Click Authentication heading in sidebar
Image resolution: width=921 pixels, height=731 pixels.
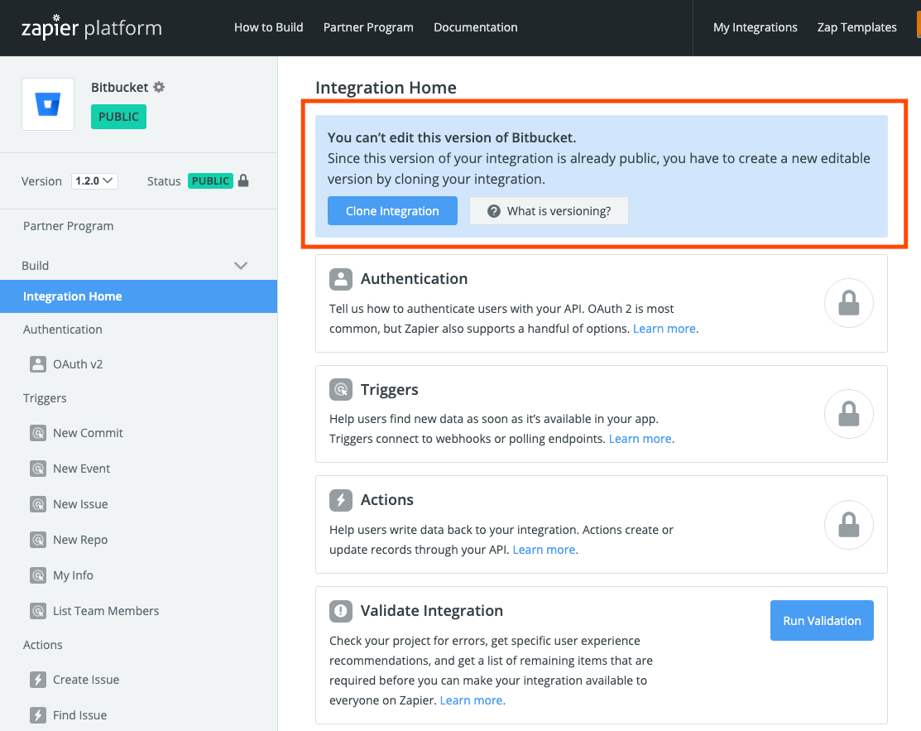62,329
